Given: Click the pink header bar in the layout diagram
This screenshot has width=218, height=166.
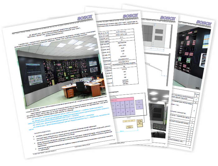Looking at the screenshot, I should (122, 99).
